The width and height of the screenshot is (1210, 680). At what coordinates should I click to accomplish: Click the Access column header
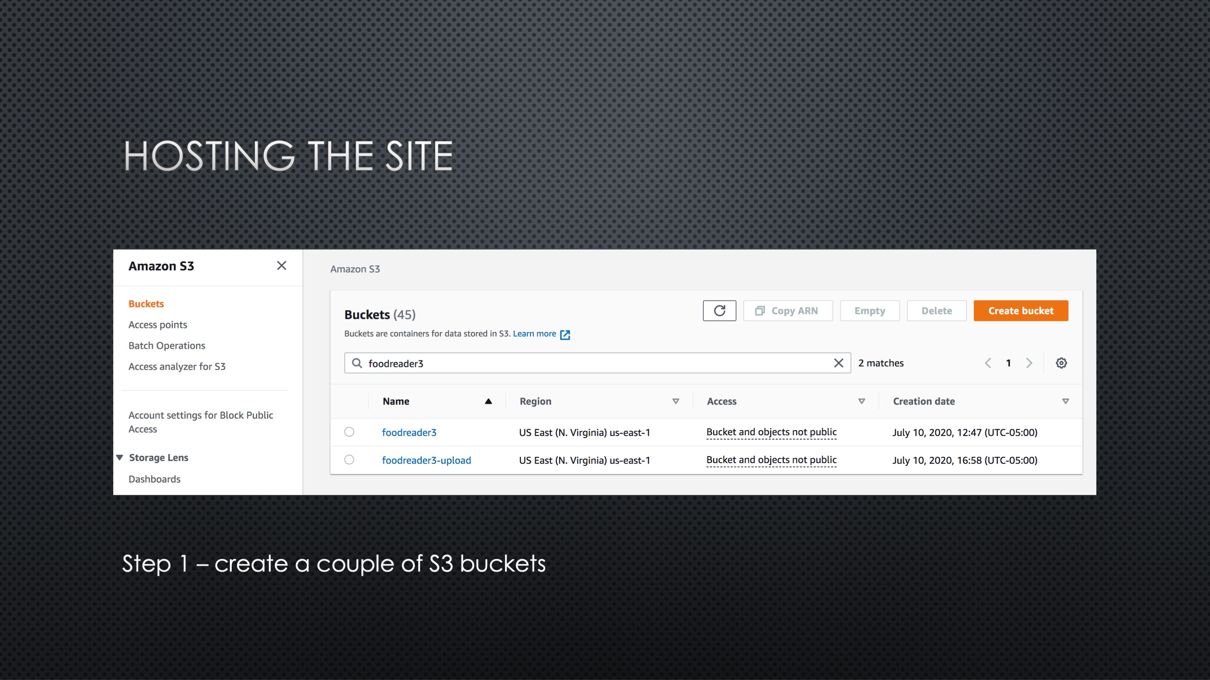722,401
